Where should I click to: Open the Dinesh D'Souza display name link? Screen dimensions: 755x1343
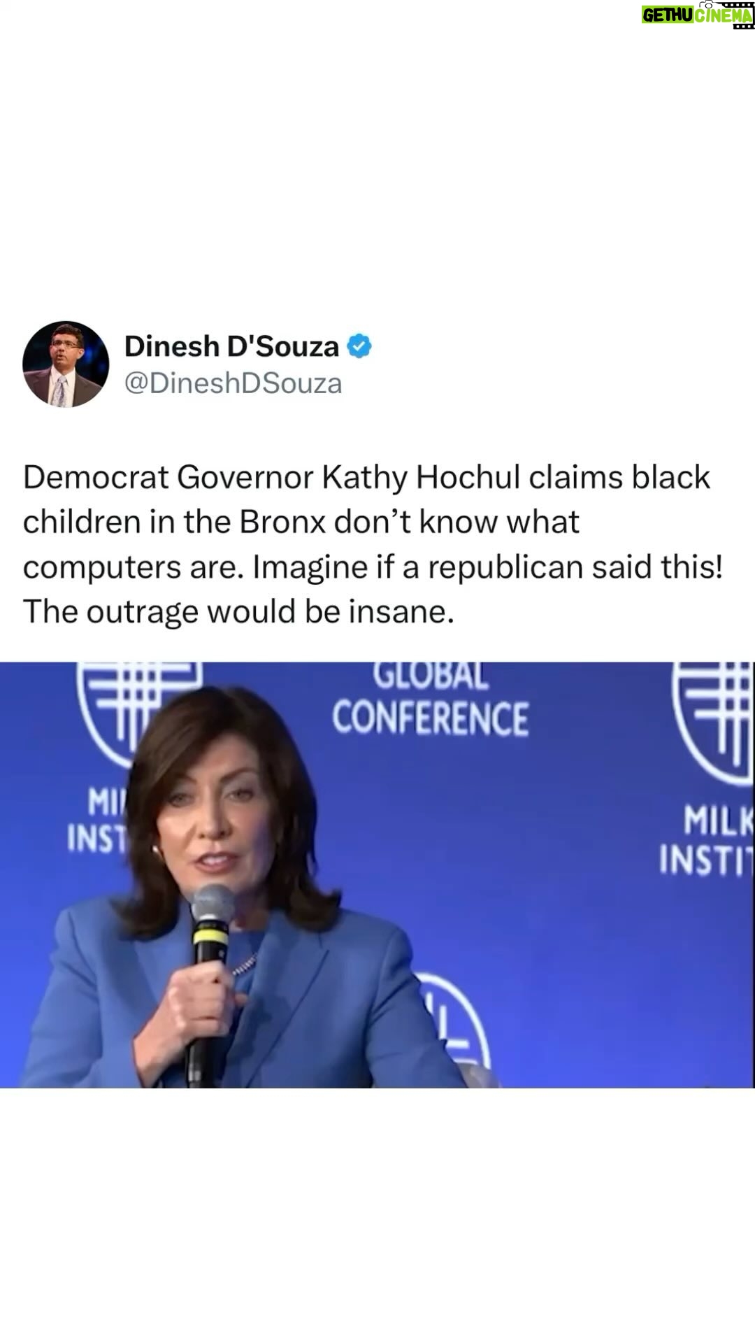coord(231,346)
